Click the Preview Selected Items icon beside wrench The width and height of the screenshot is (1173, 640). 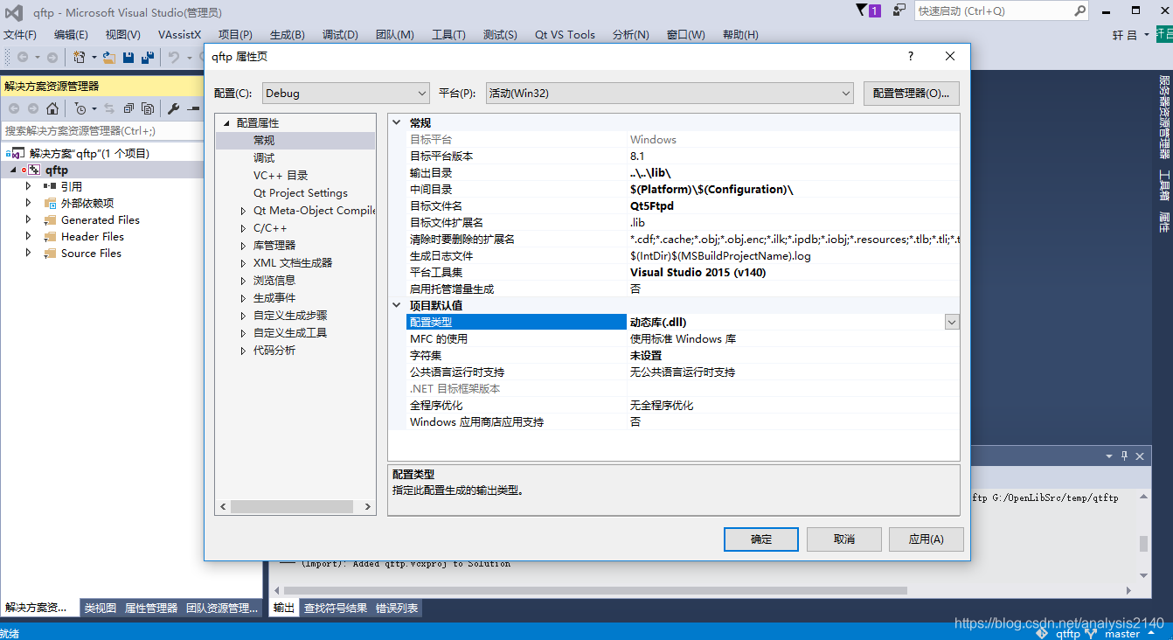(x=194, y=108)
